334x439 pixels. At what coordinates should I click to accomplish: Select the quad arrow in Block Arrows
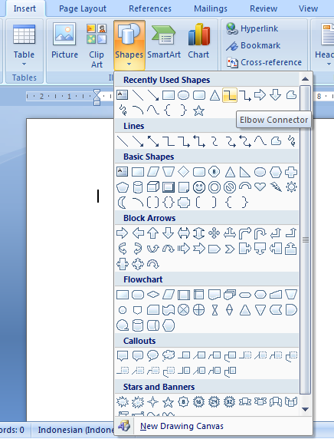[214, 233]
